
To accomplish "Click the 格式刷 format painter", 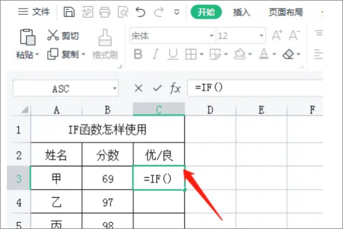I will [105, 45].
